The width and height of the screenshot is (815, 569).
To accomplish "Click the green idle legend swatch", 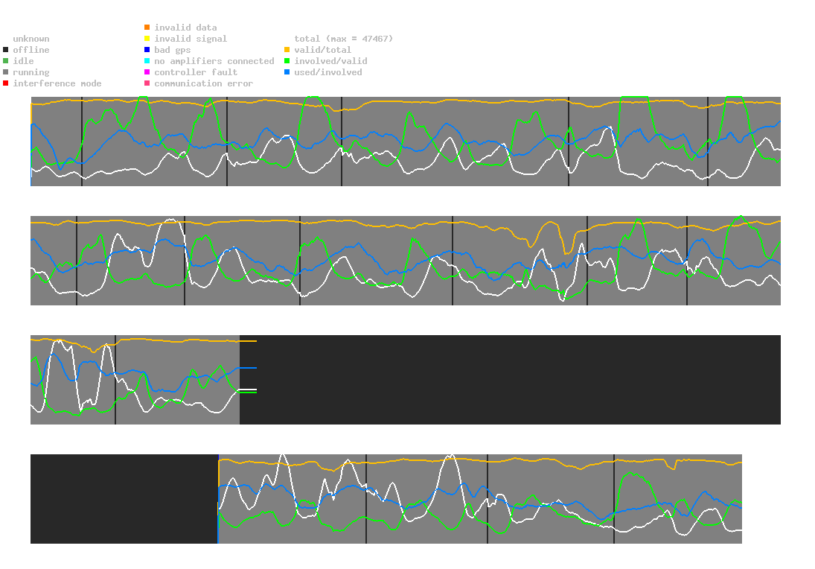I will 6,61.
